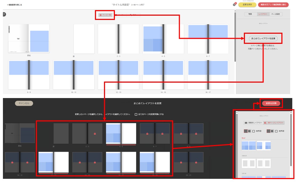The image size is (296, 182).
Task: Enable the right 境界線 border checkbox
Action: [276, 131]
